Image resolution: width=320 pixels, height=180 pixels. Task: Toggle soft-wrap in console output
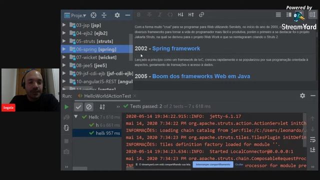pyautogui.click(x=312, y=140)
